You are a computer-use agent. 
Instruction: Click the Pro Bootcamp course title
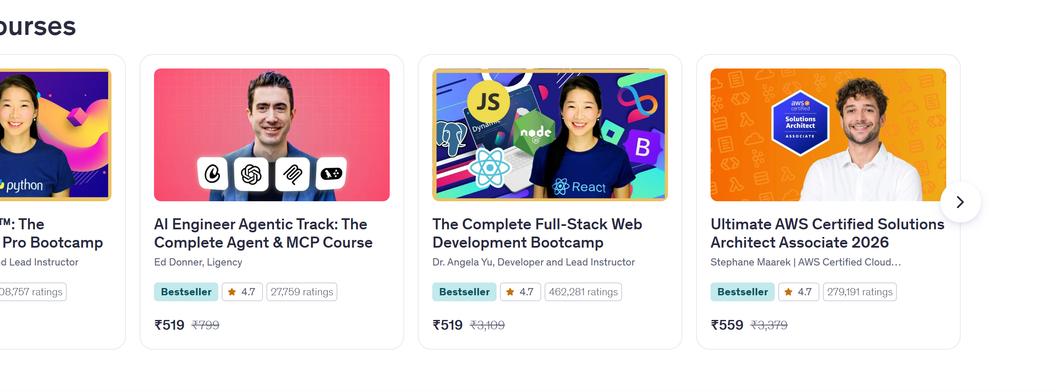[x=51, y=233]
